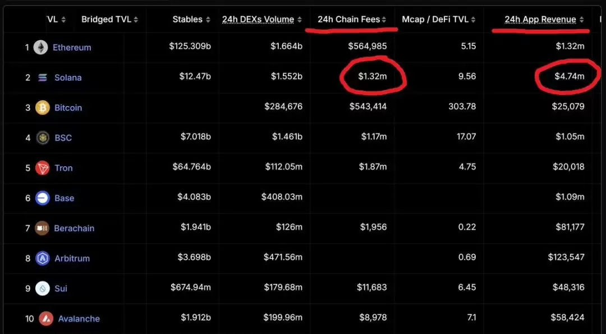
Task: Open the Avalanche chain link
Action: point(79,319)
